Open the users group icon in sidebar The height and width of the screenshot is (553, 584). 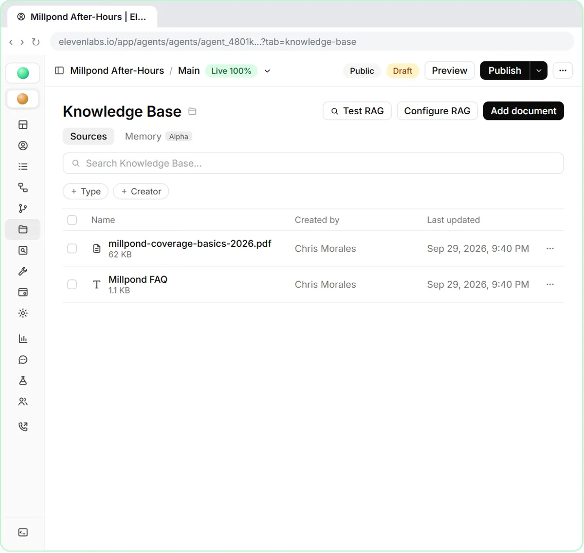[x=23, y=401]
